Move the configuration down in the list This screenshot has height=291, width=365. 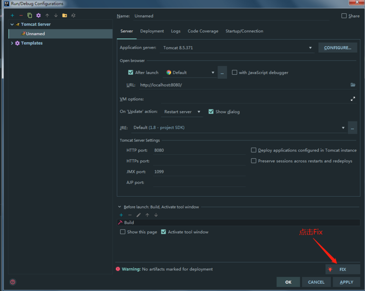click(56, 16)
